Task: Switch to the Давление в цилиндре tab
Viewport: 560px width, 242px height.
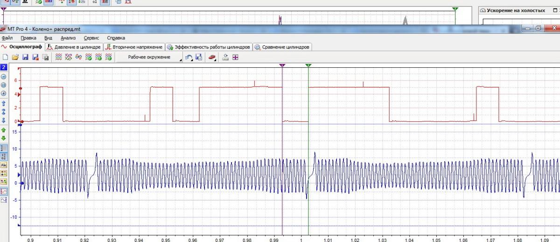Action: pyautogui.click(x=74, y=47)
